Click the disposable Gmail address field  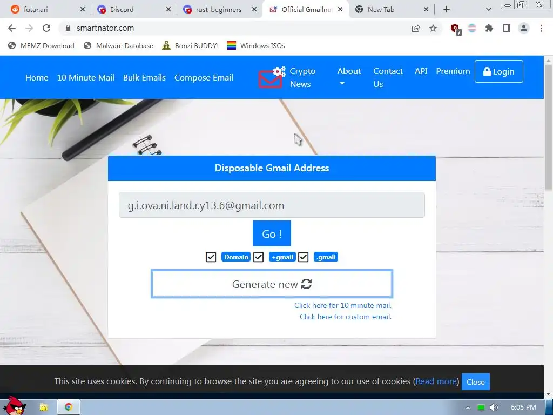point(272,205)
